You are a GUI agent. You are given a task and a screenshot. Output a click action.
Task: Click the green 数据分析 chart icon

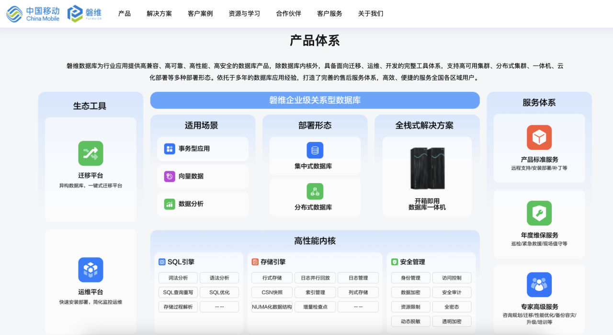[x=170, y=204]
